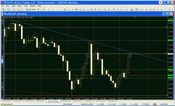Open the Charts menu
The height and width of the screenshot is (106, 175).
click(x=20, y=6)
